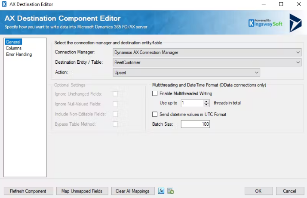The height and width of the screenshot is (198, 307).
Task: Decrease thread count with down spinner arrow
Action: pyautogui.click(x=206, y=105)
